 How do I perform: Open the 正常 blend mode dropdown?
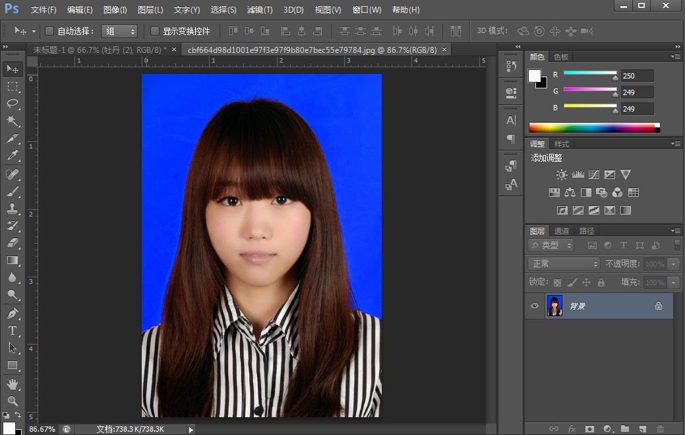click(x=564, y=263)
